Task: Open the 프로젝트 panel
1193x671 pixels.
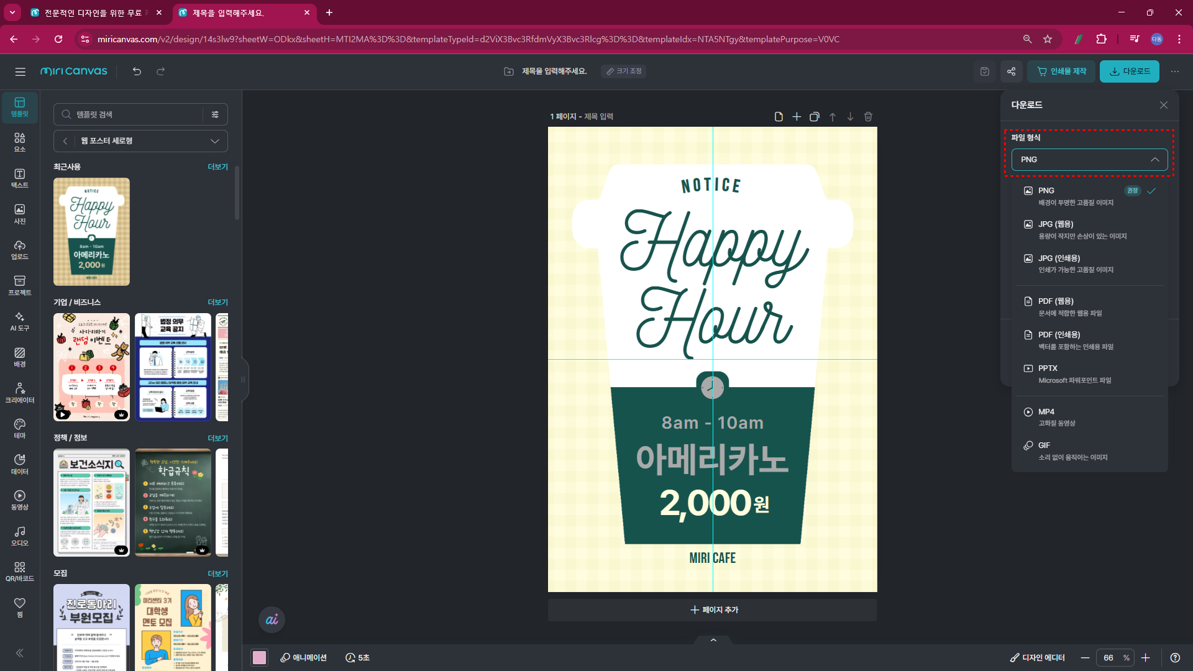Action: tap(20, 286)
